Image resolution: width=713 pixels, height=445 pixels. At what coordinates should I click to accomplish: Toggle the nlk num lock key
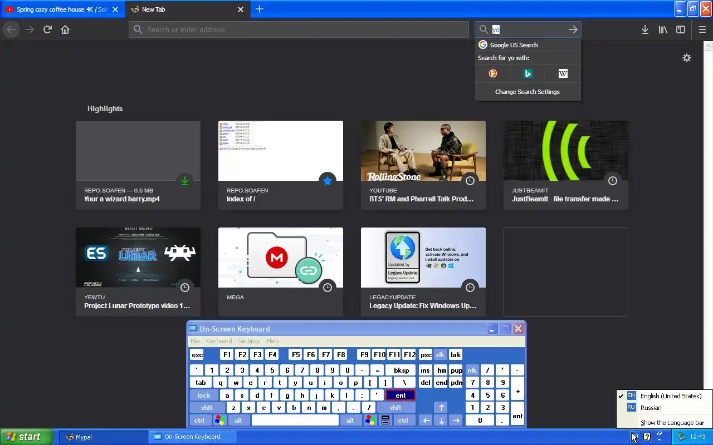click(x=472, y=370)
